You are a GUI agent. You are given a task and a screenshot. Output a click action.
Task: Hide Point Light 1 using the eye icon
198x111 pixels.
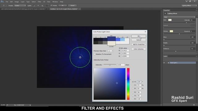point(164,63)
